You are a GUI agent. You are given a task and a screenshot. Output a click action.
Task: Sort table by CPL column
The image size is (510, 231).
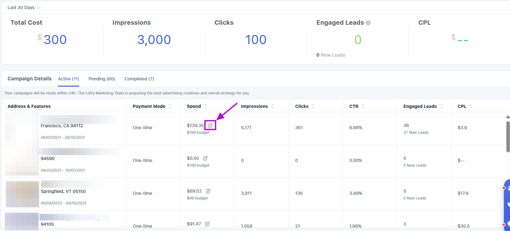pos(471,106)
